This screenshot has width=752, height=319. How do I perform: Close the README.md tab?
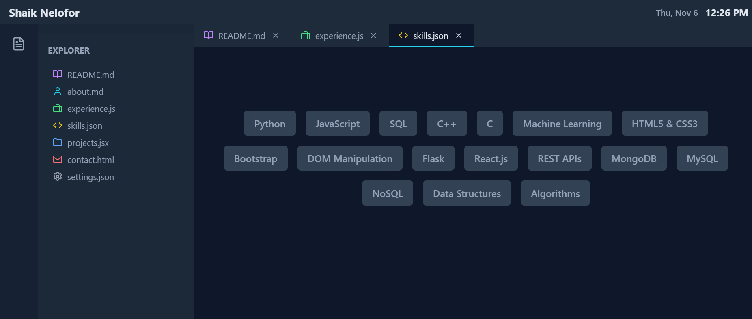tap(276, 36)
